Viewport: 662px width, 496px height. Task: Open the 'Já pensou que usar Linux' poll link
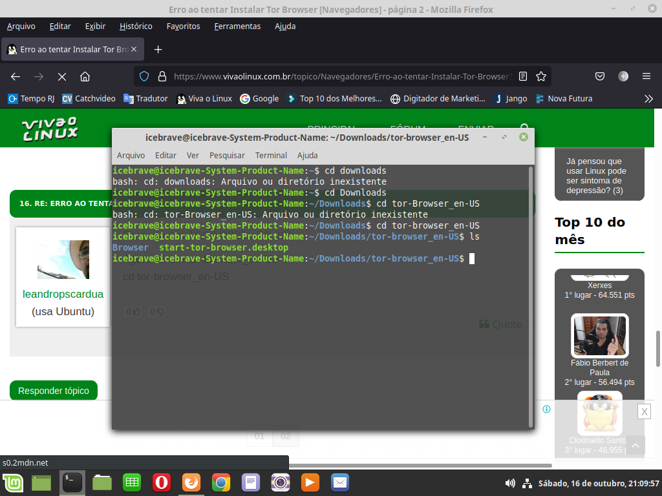pos(596,176)
